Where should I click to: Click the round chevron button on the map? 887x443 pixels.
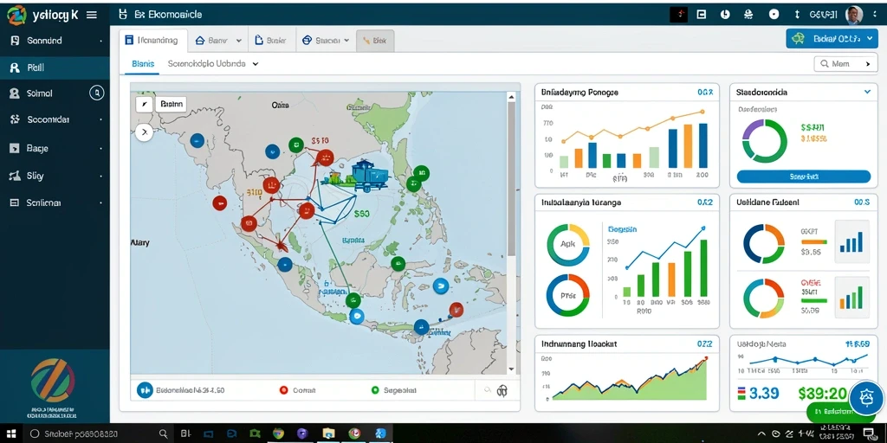point(144,132)
